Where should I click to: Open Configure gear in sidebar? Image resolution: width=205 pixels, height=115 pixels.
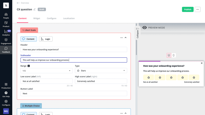pyautogui.click(x=6, y=103)
